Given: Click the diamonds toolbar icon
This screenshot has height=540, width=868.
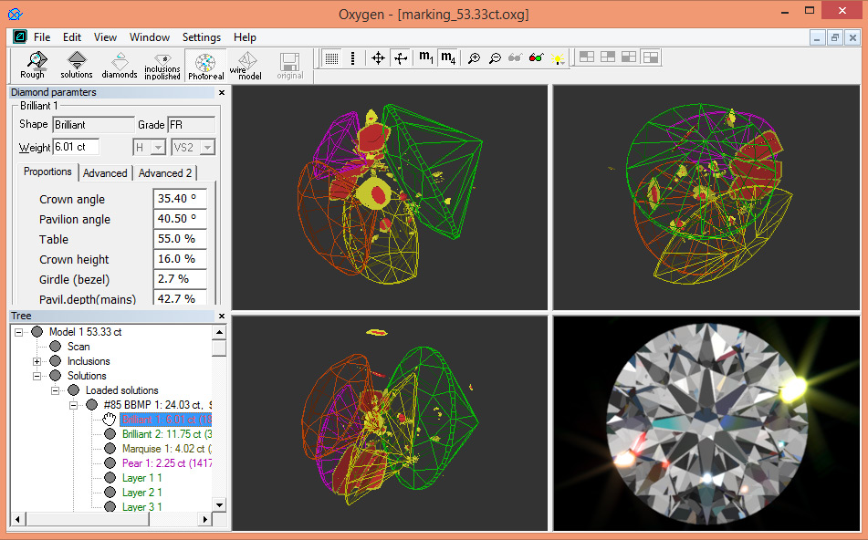Looking at the screenshot, I should click(x=120, y=65).
